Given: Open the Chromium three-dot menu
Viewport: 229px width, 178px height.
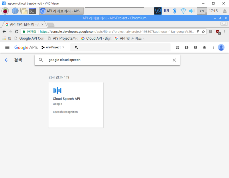Looking at the screenshot, I should click(x=225, y=32).
